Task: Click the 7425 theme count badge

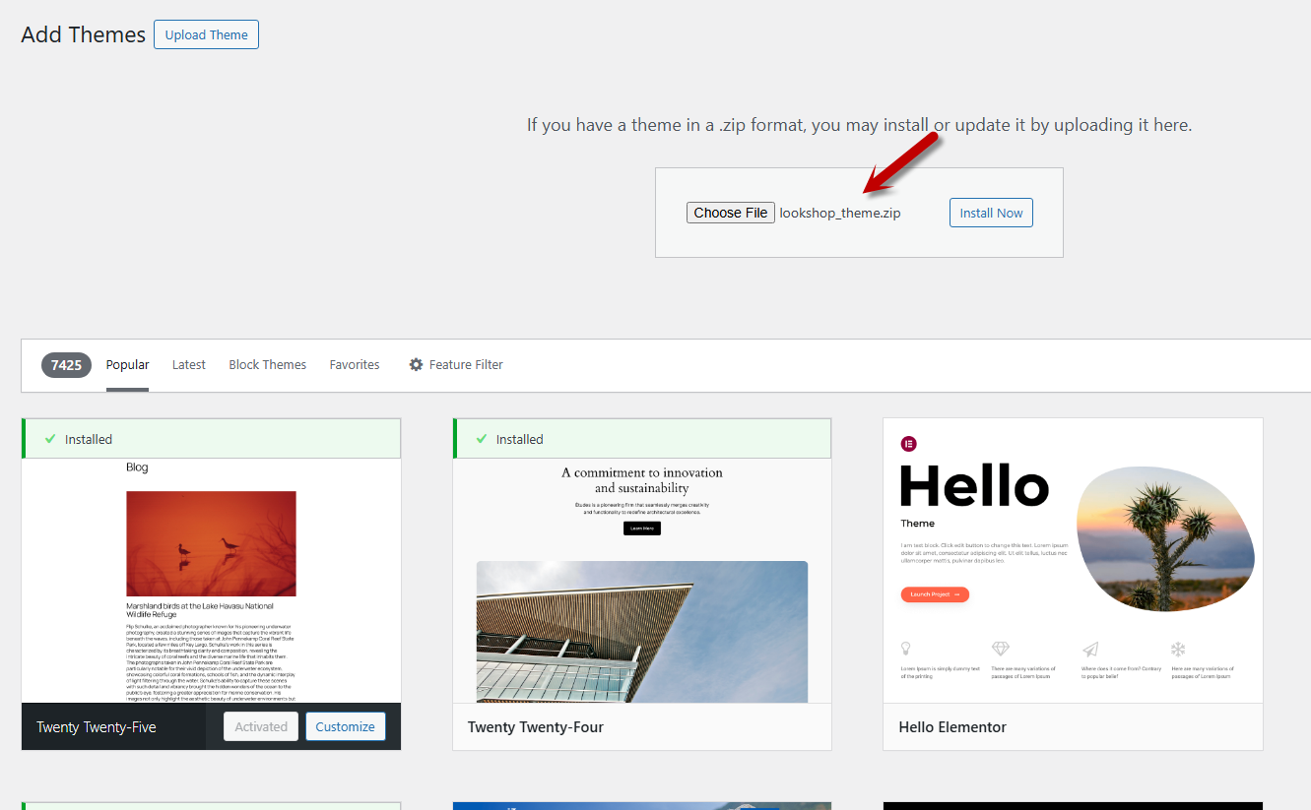Action: [x=66, y=365]
